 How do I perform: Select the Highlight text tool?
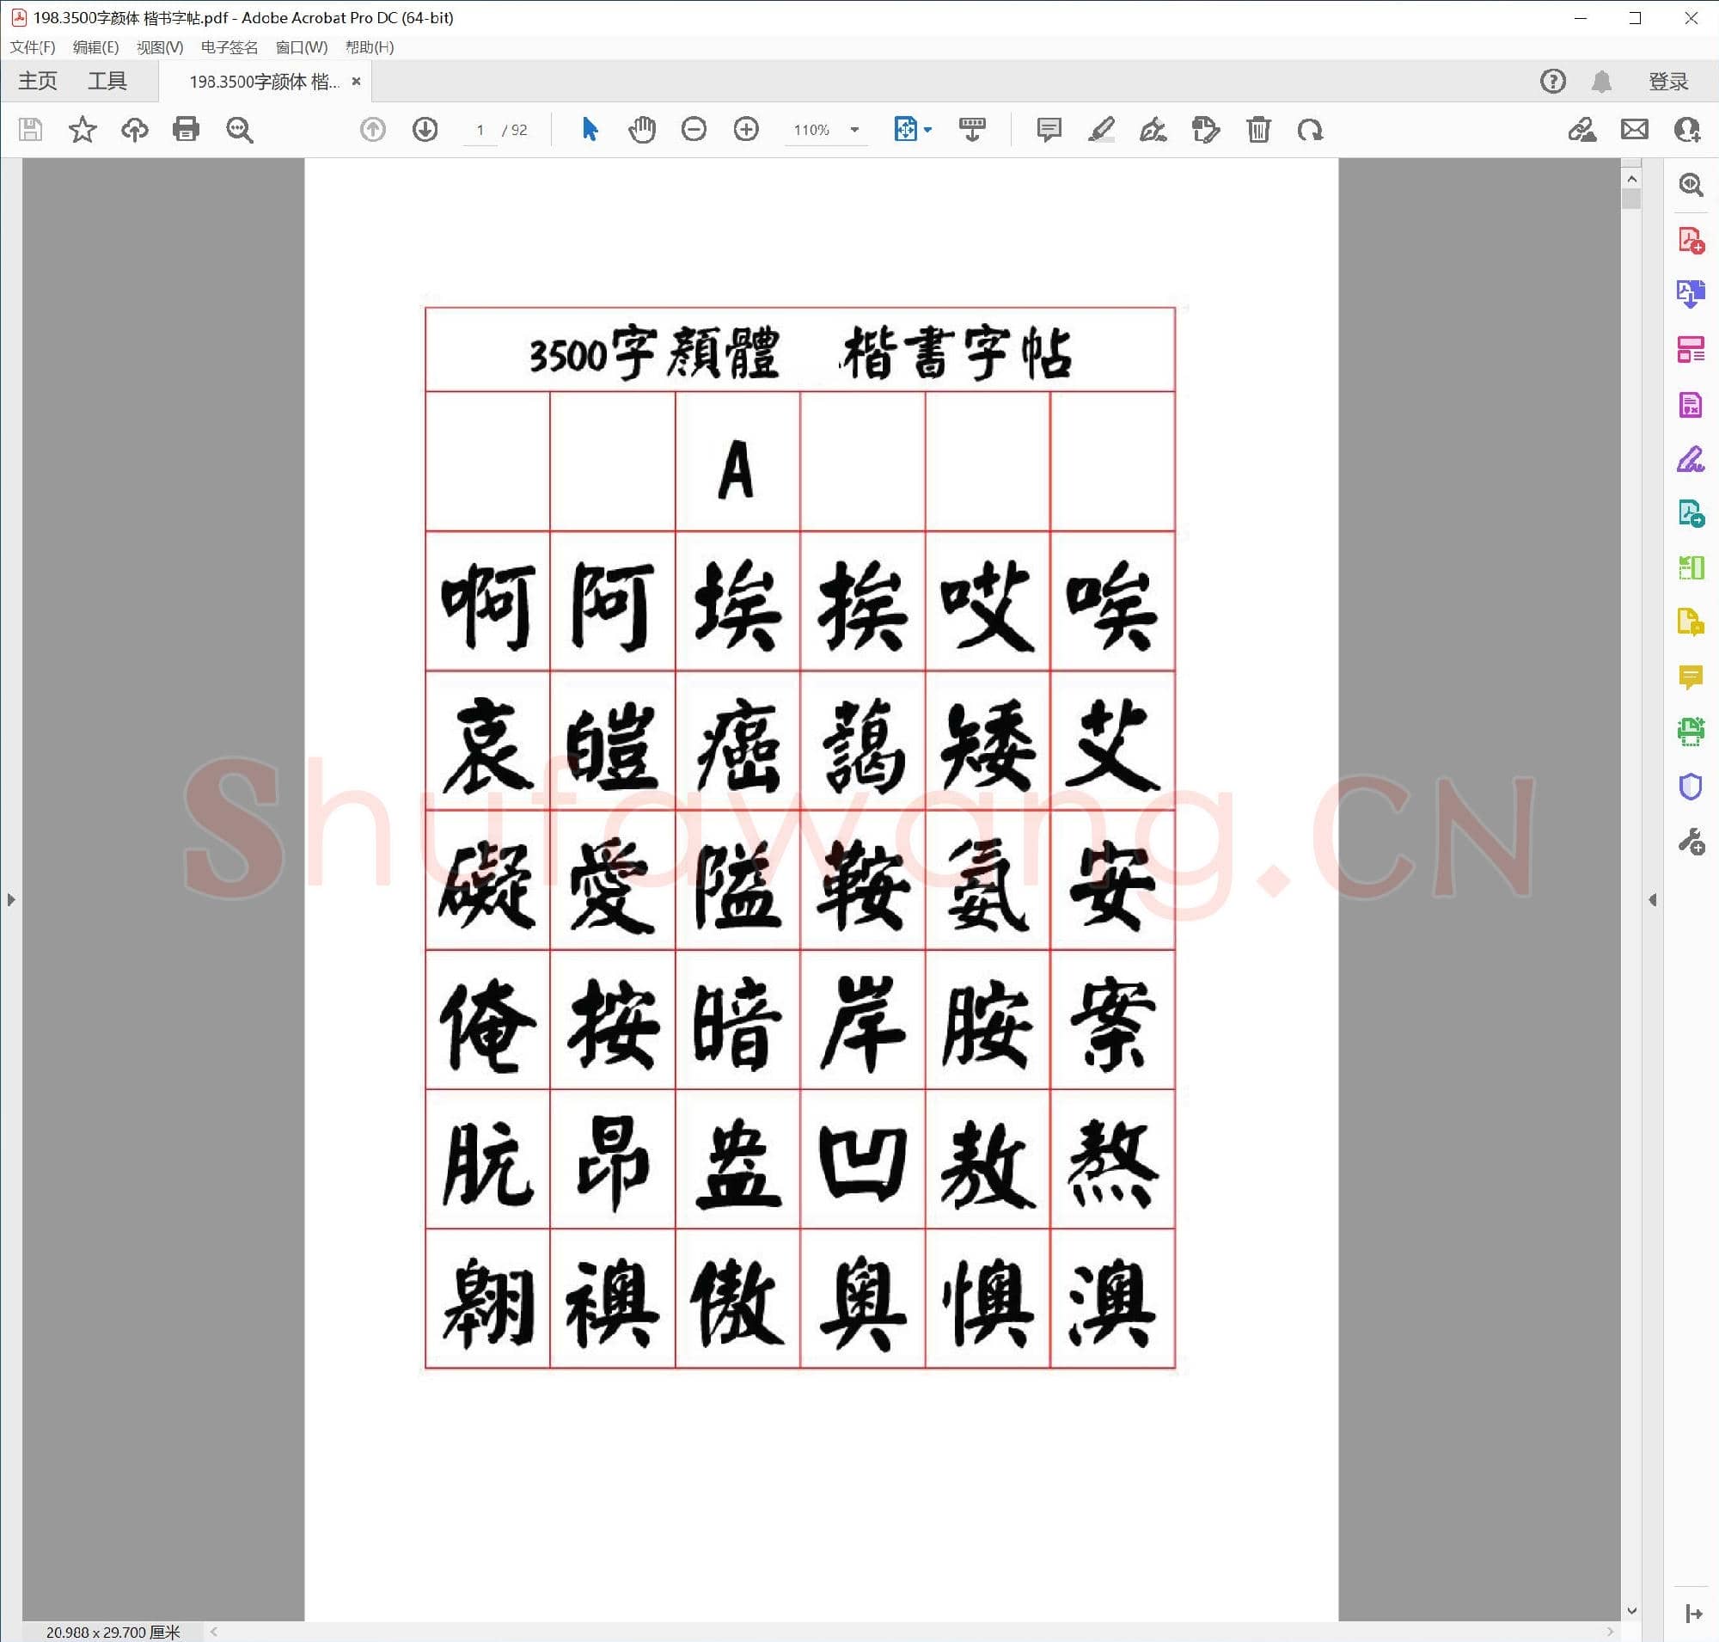[x=1102, y=130]
